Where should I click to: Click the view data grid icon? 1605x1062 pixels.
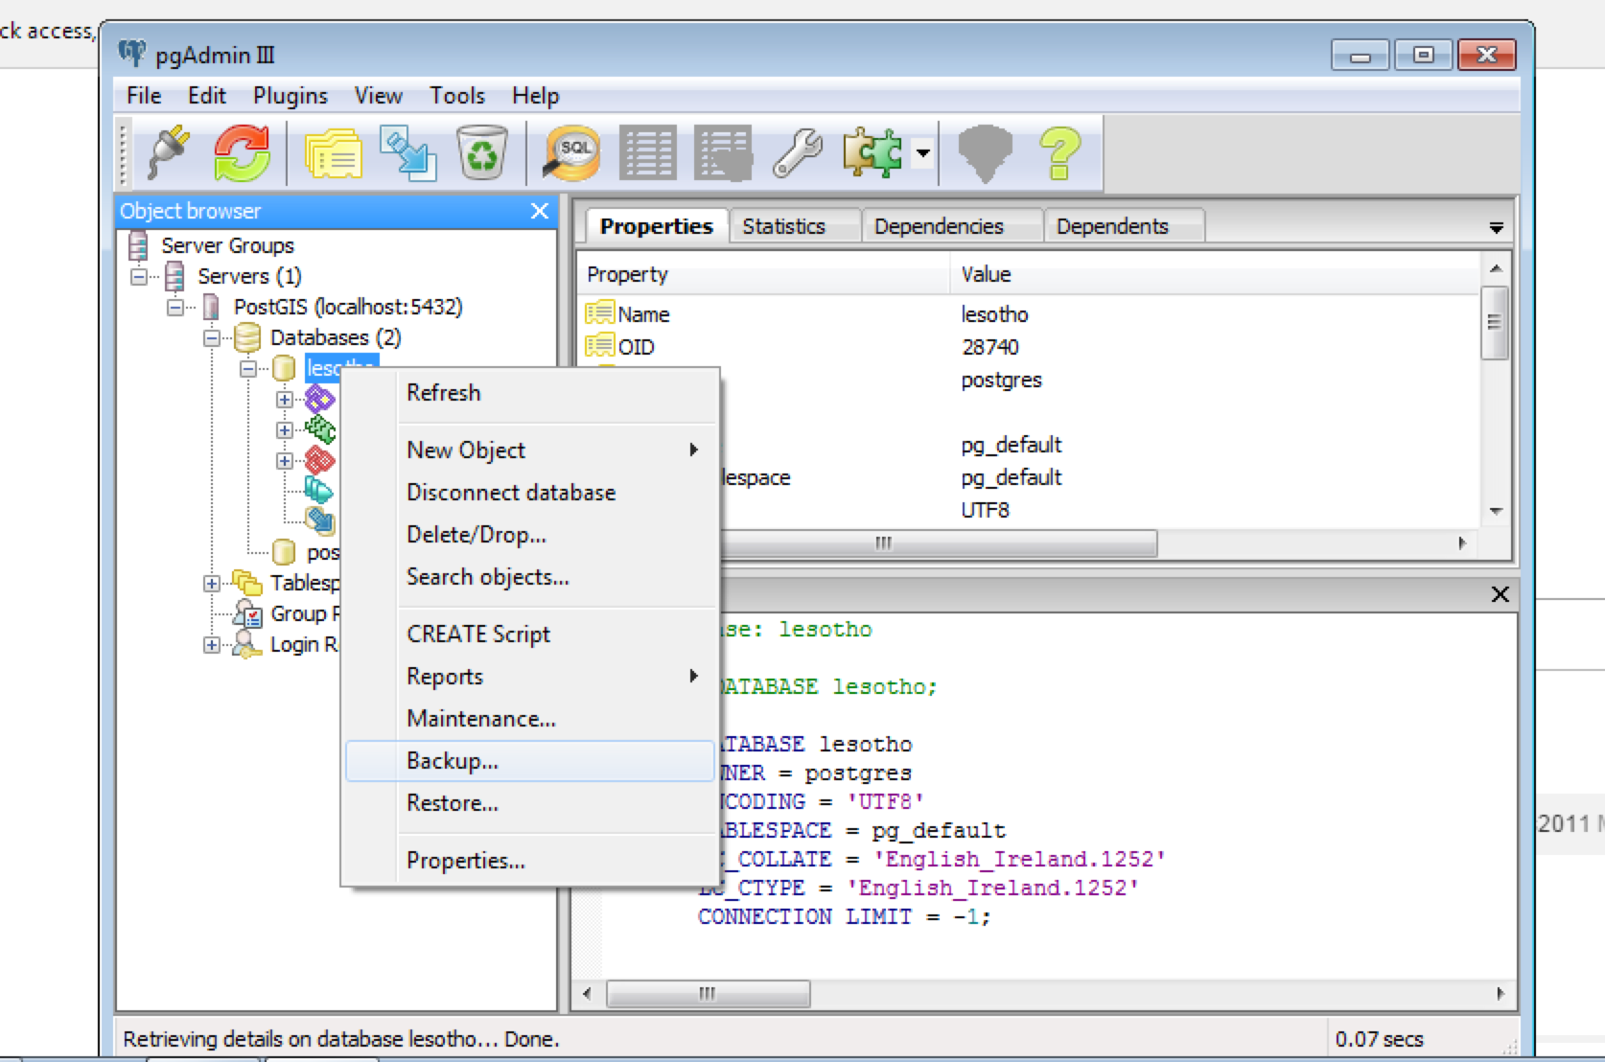(x=648, y=153)
